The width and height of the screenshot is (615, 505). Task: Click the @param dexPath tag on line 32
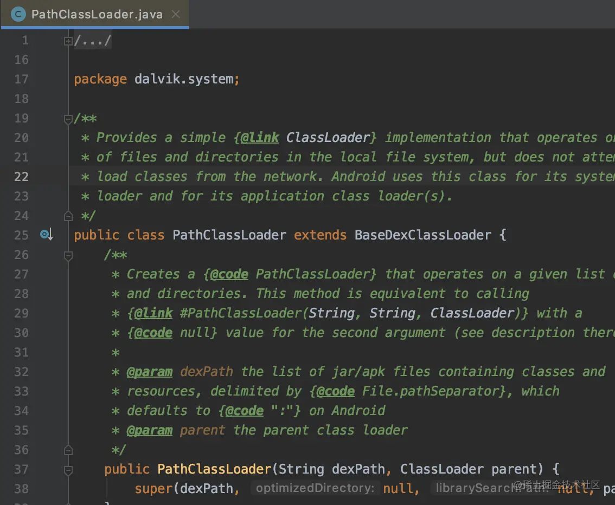(x=150, y=372)
